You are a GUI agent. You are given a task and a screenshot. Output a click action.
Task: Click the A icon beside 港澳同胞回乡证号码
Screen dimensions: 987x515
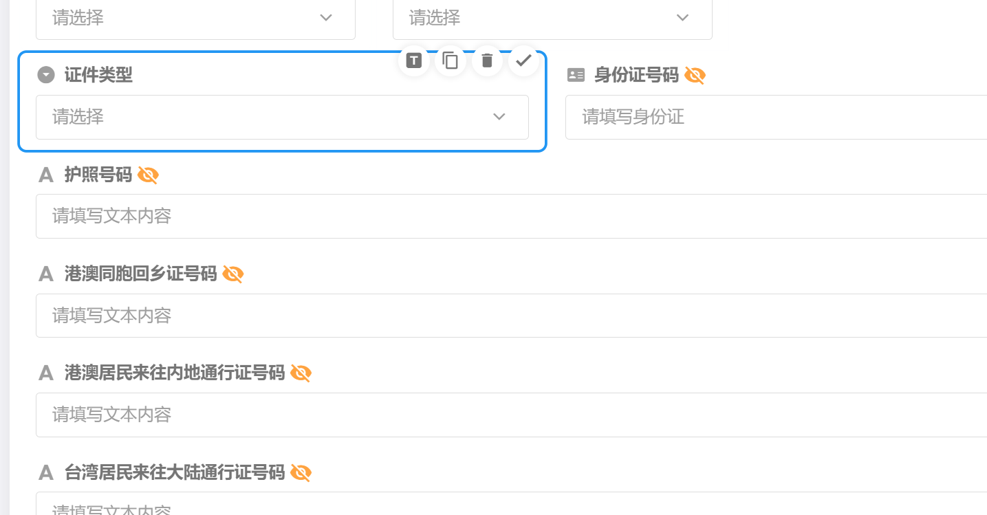[46, 274]
